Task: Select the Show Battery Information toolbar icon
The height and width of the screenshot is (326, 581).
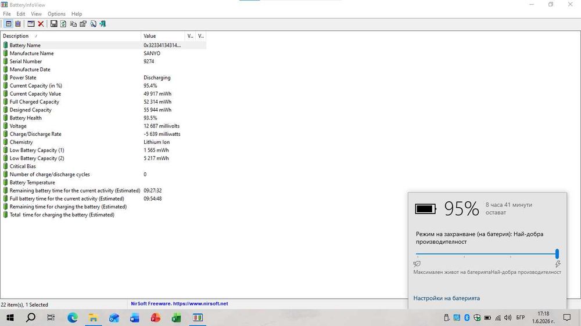Action: pyautogui.click(x=9, y=24)
